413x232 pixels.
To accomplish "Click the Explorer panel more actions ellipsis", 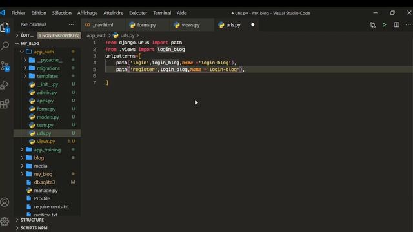I will [x=71, y=24].
